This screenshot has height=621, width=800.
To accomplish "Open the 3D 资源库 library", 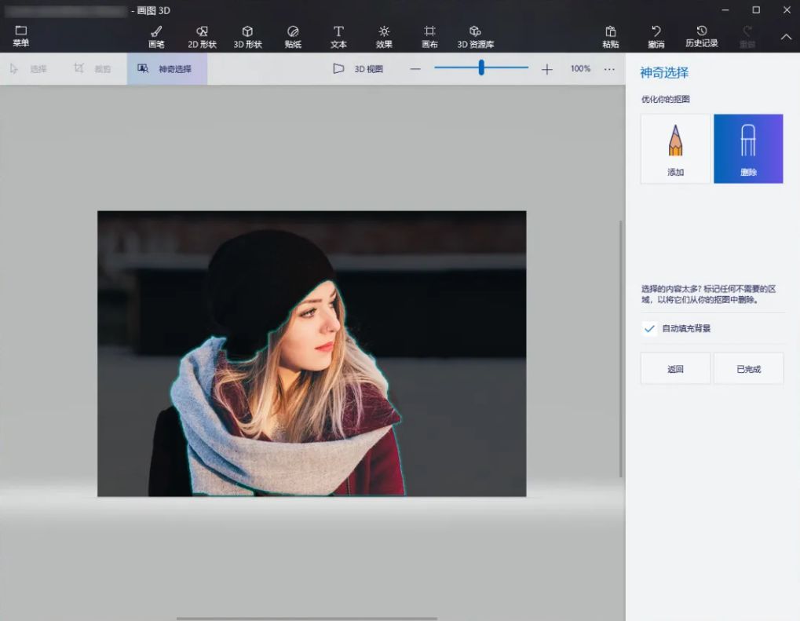I will [476, 37].
